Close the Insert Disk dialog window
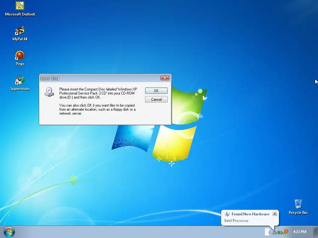 (165, 78)
